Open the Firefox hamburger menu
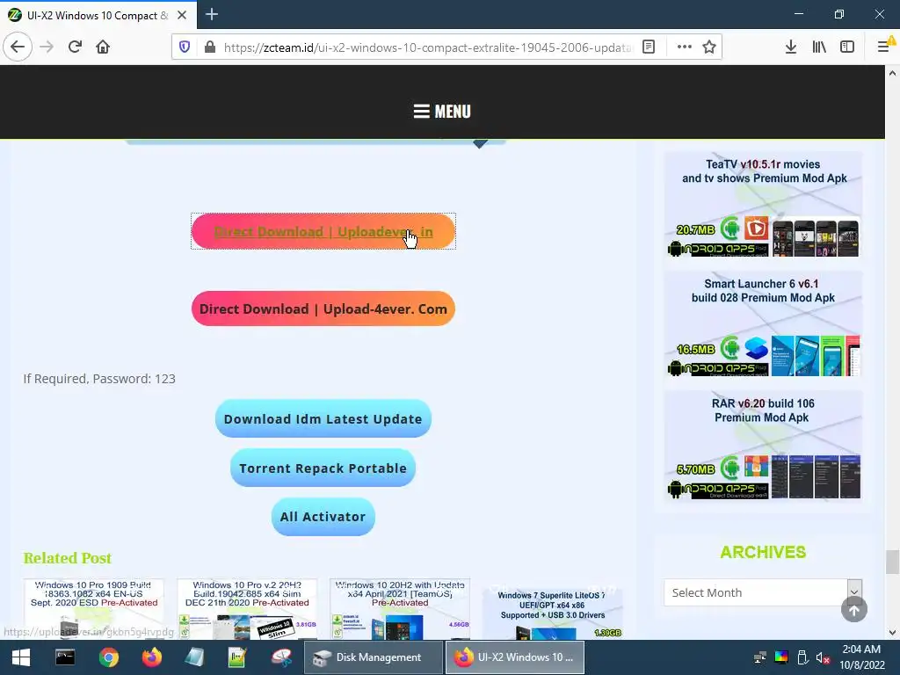 coord(884,47)
